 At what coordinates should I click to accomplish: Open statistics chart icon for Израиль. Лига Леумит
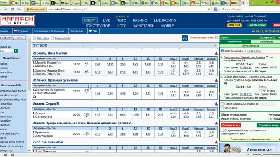(216, 53)
